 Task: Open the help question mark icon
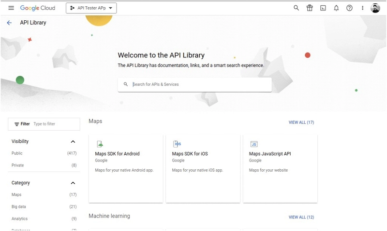[349, 8]
